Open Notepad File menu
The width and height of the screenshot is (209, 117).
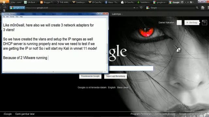(4, 17)
